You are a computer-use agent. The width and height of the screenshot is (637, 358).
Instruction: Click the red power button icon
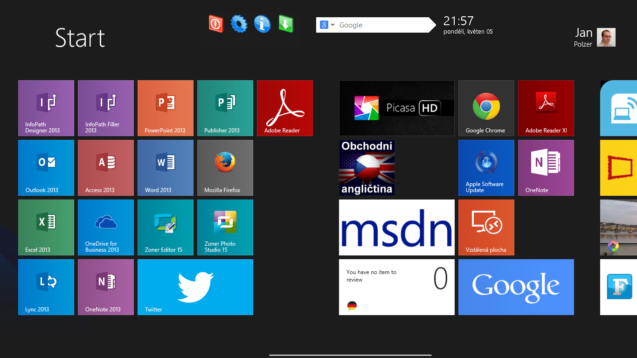pyautogui.click(x=216, y=24)
